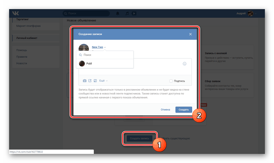274x163 pixels.
Task: Click the Поиск field in community dropdown
Action: 105,55
